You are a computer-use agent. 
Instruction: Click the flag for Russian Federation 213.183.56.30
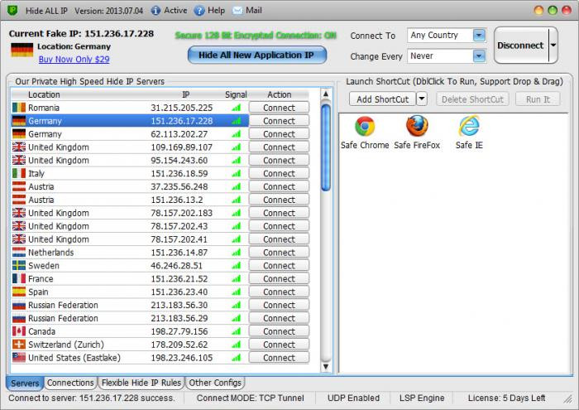[19, 305]
